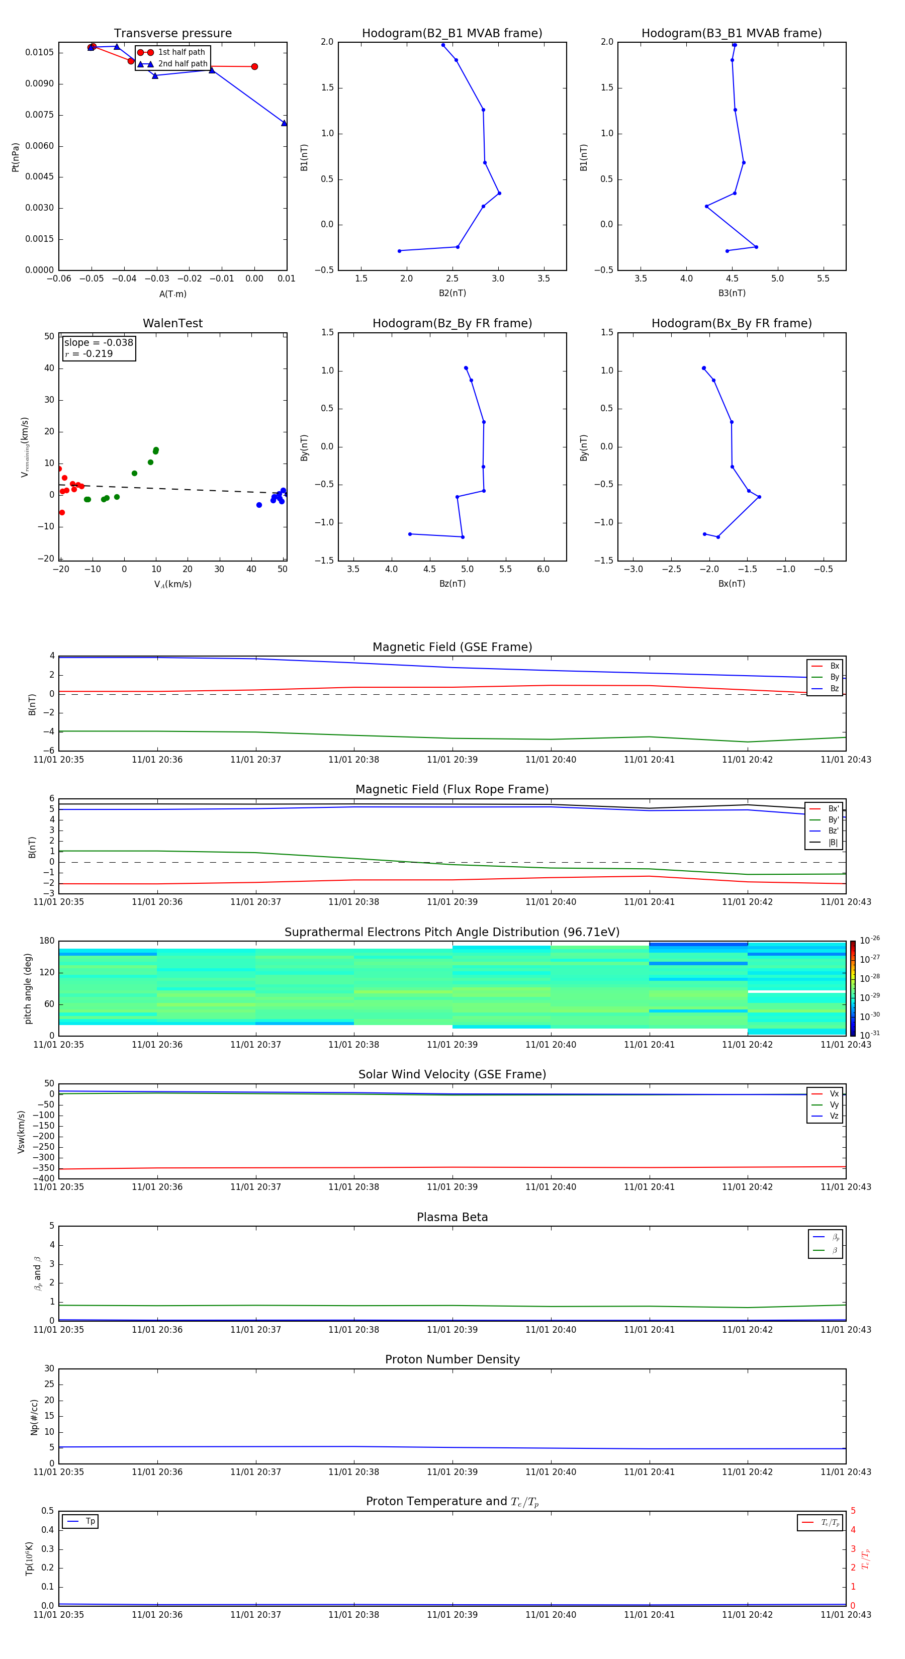
Task: Click the white gap in the pitch angle spectrogram
Action: [x=796, y=991]
